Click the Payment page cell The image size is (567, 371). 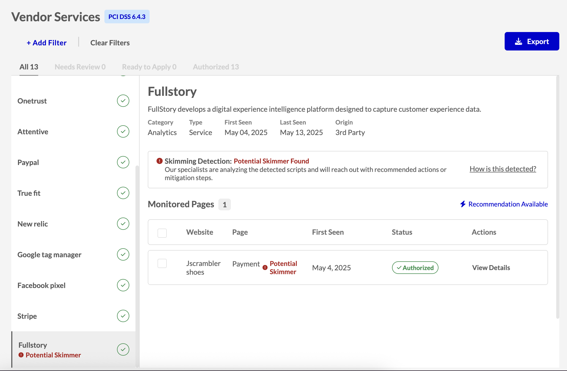pyautogui.click(x=246, y=264)
